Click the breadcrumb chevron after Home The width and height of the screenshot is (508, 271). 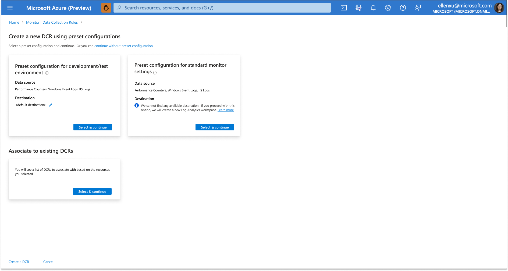tap(23, 22)
